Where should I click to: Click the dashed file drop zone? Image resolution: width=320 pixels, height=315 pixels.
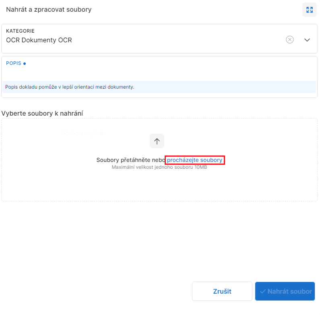[159, 160]
